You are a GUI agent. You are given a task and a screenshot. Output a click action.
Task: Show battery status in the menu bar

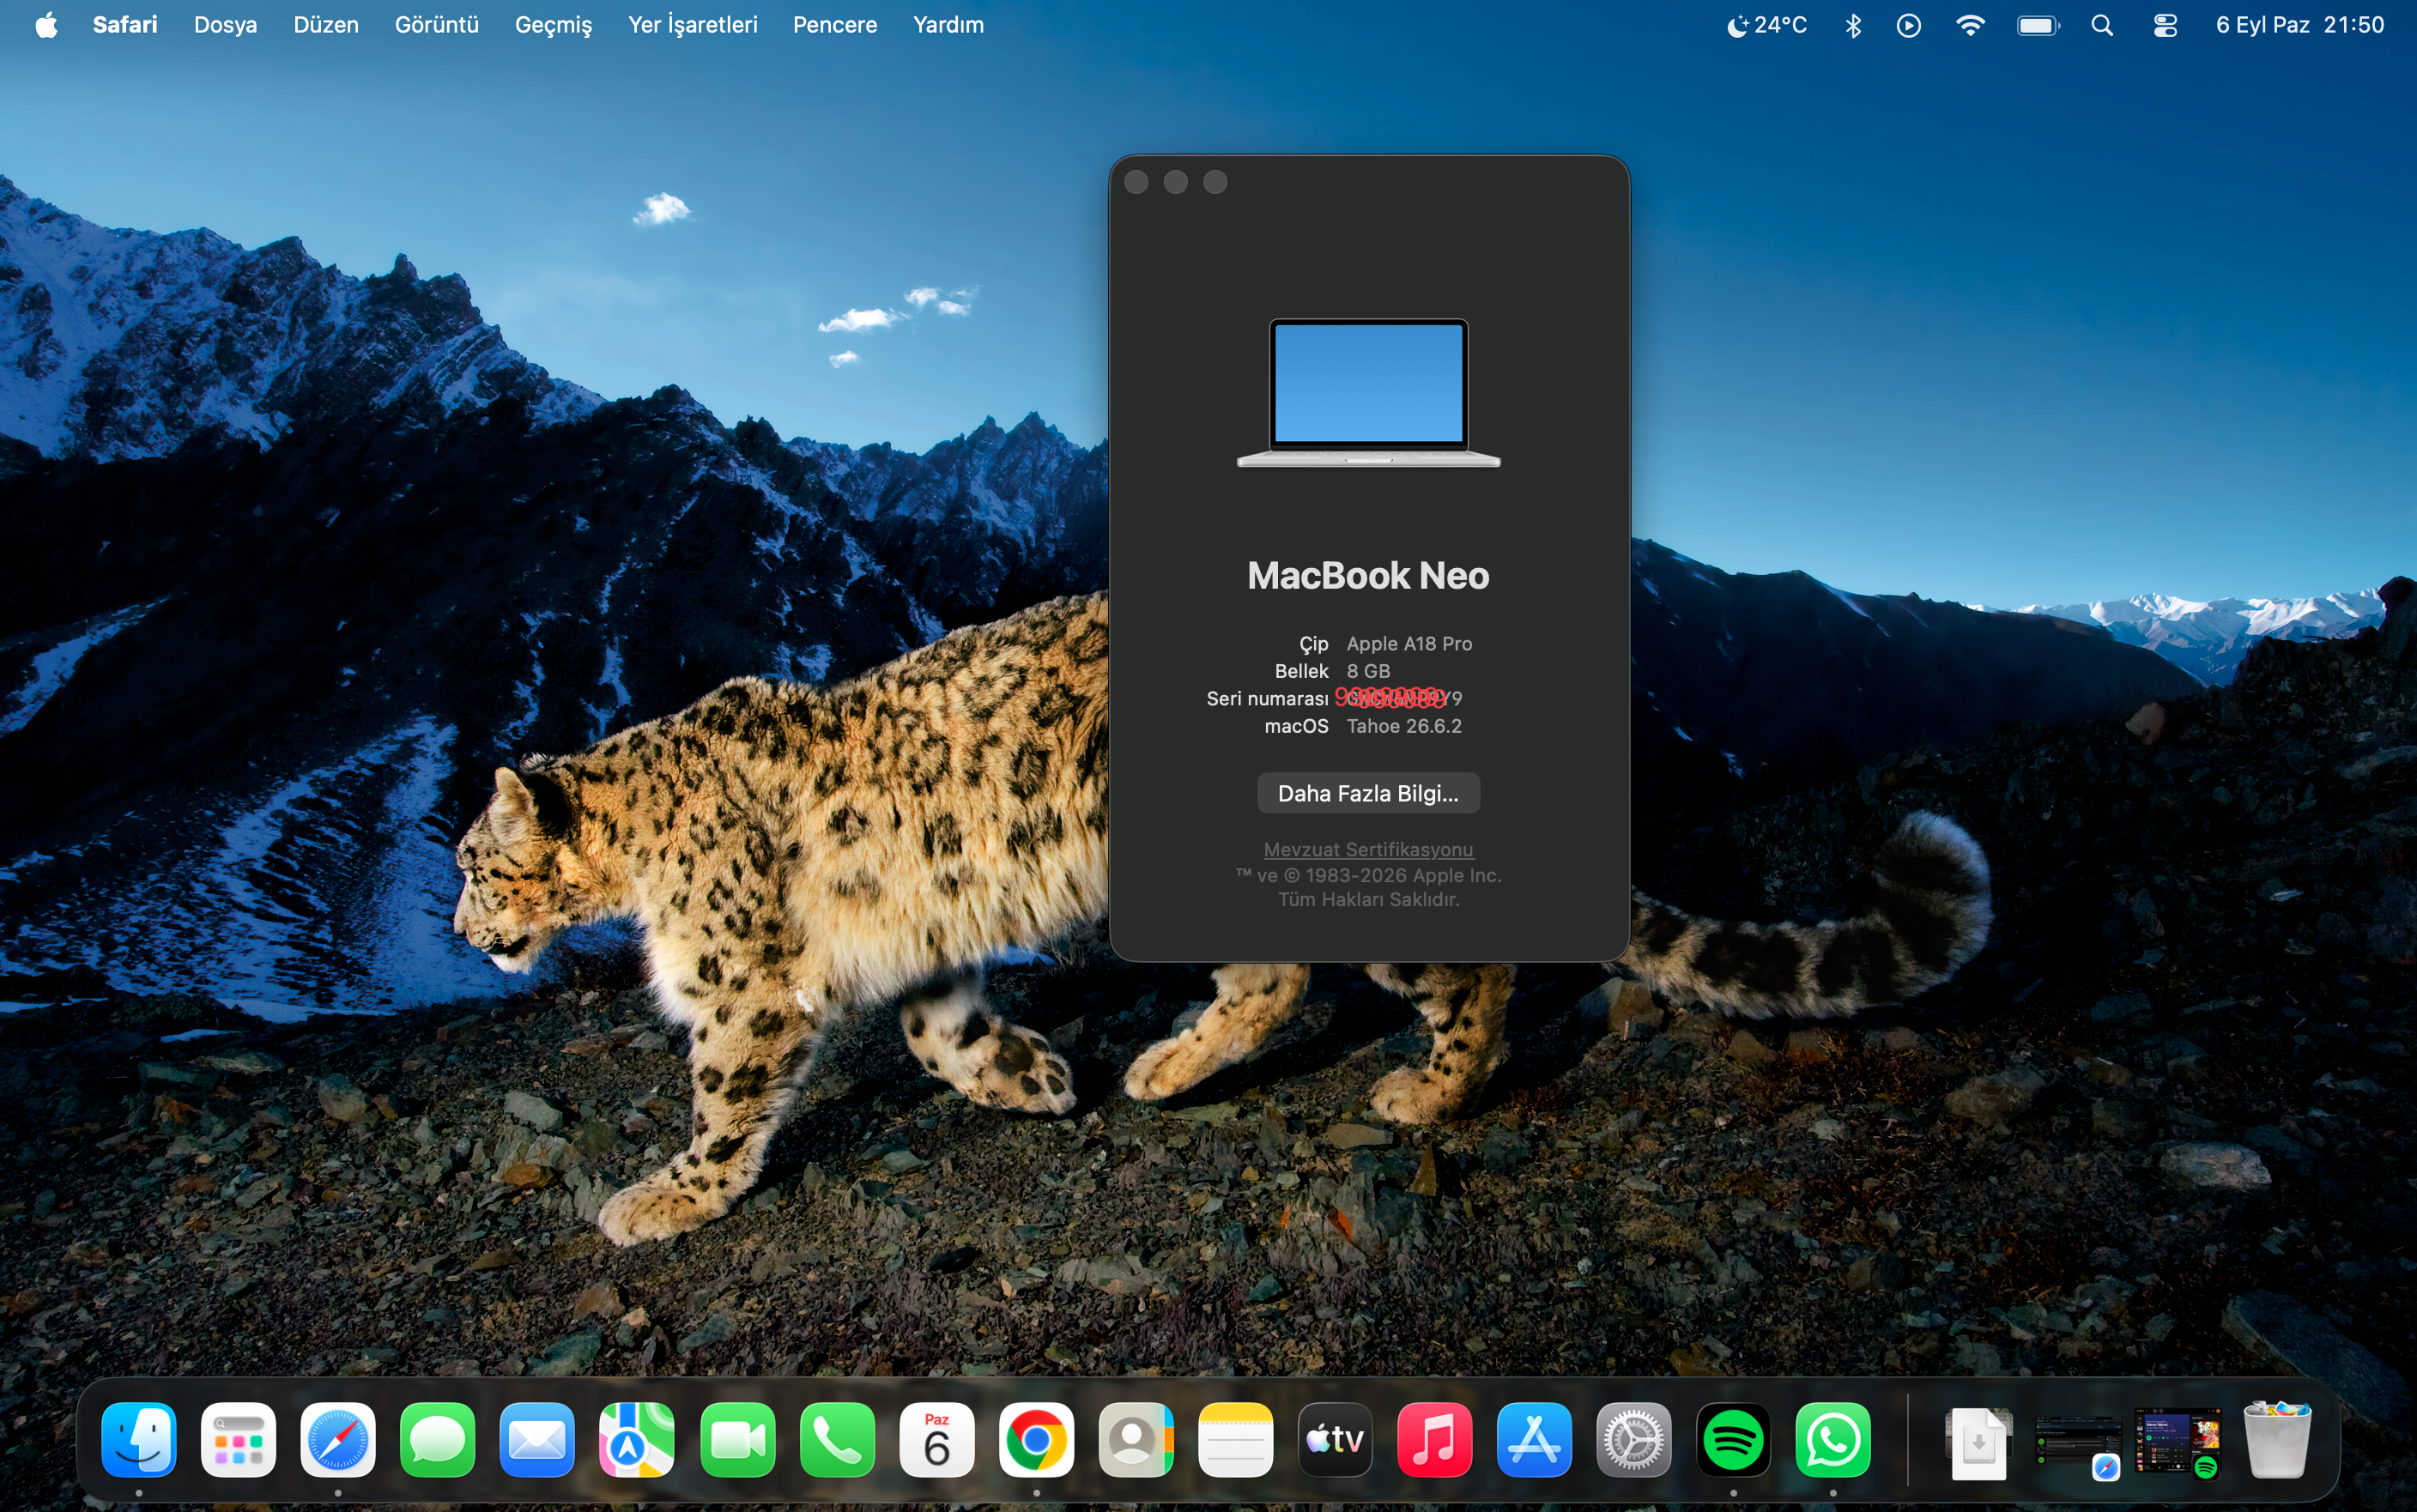click(2038, 25)
